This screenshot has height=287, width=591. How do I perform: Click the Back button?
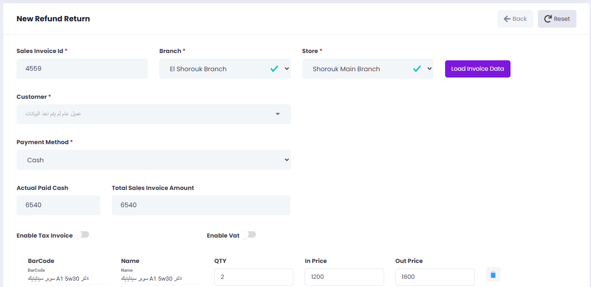point(515,19)
